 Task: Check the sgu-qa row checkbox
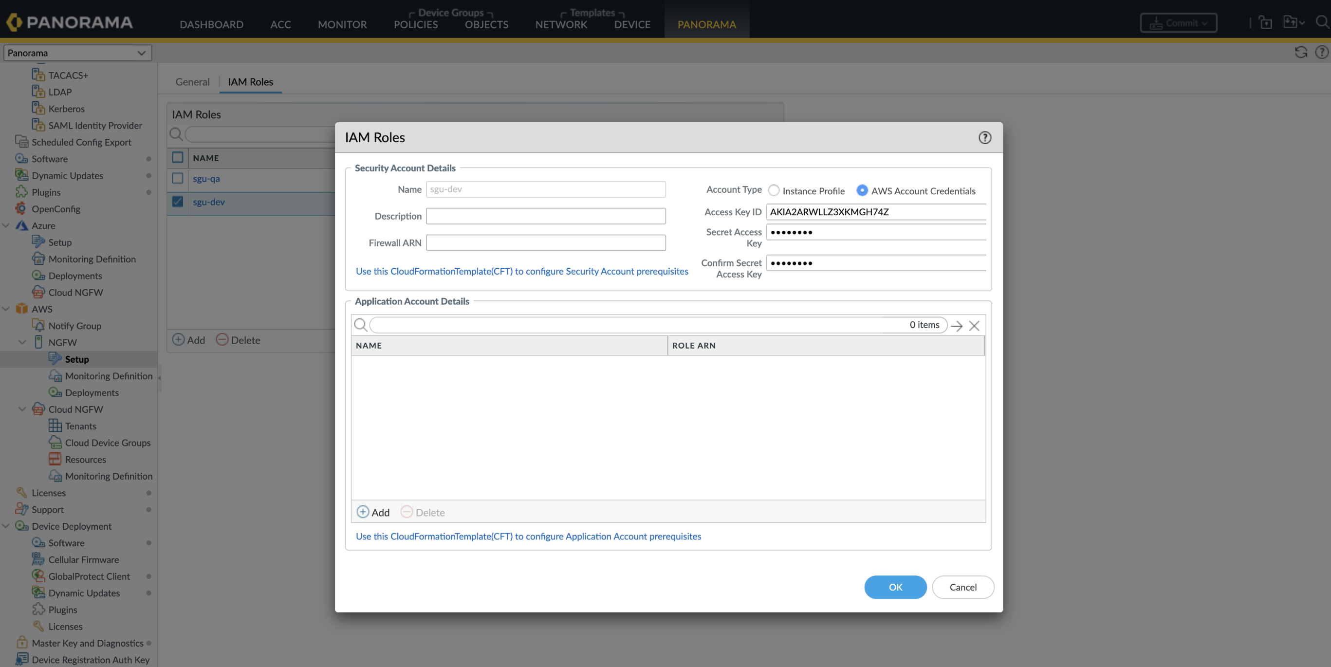(177, 178)
